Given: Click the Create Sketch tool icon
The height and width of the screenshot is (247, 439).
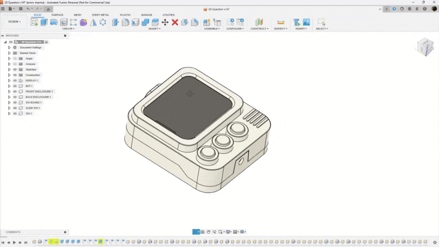Looking at the screenshot, I should coord(34,22).
